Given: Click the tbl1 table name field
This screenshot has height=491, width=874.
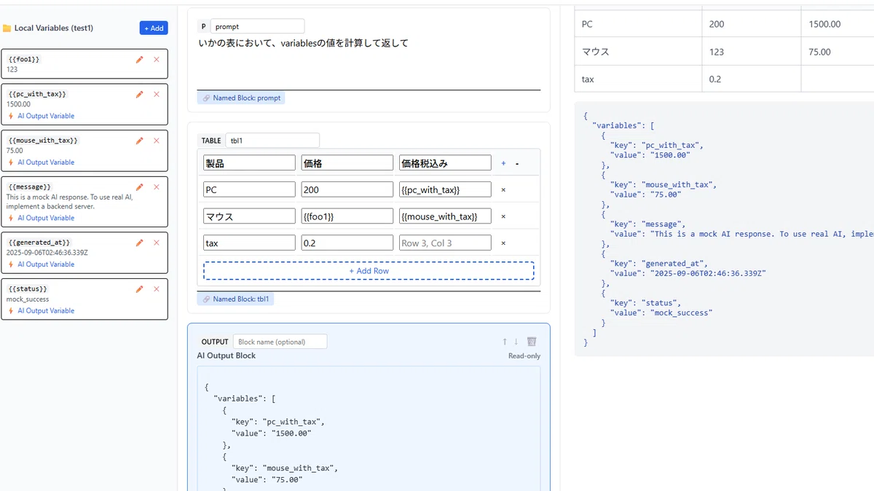Looking at the screenshot, I should point(272,141).
